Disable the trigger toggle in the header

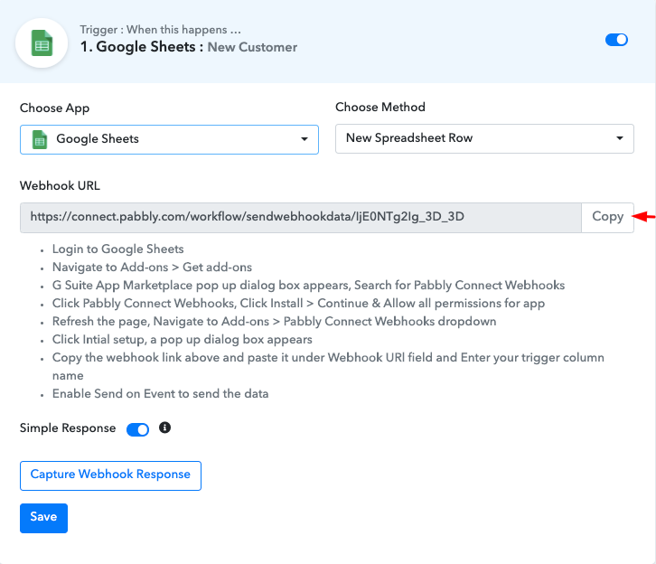(616, 40)
